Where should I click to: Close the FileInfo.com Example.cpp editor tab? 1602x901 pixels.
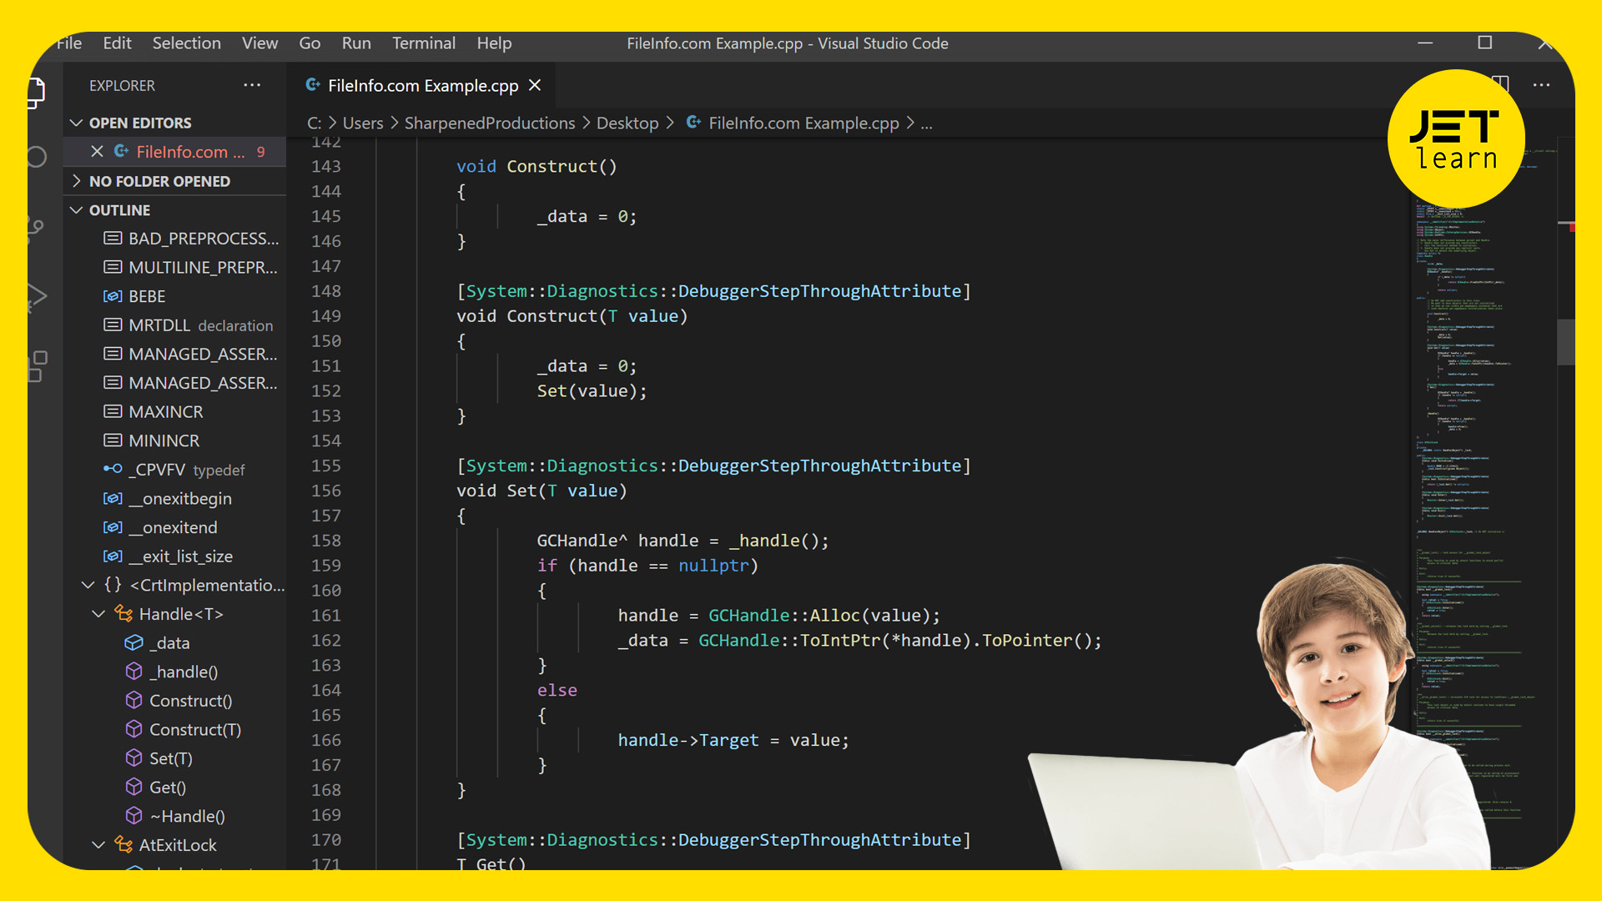click(x=535, y=85)
